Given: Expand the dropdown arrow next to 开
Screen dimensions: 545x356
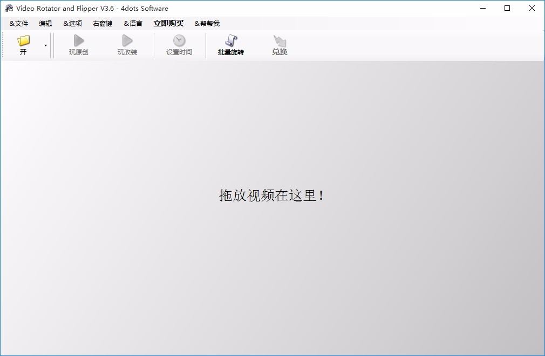Looking at the screenshot, I should (45, 45).
